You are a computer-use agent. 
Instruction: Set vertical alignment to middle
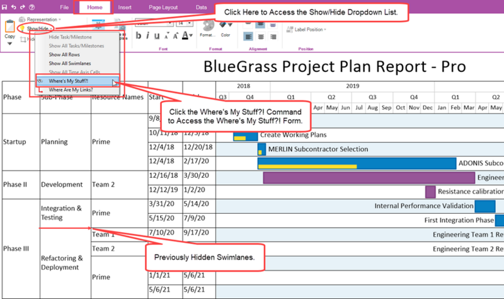(x=260, y=25)
